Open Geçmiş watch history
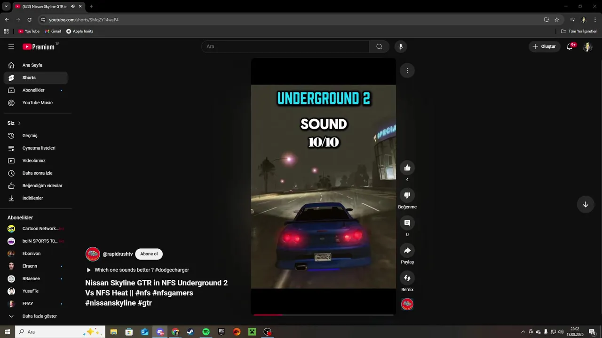Image resolution: width=602 pixels, height=338 pixels. (36, 136)
